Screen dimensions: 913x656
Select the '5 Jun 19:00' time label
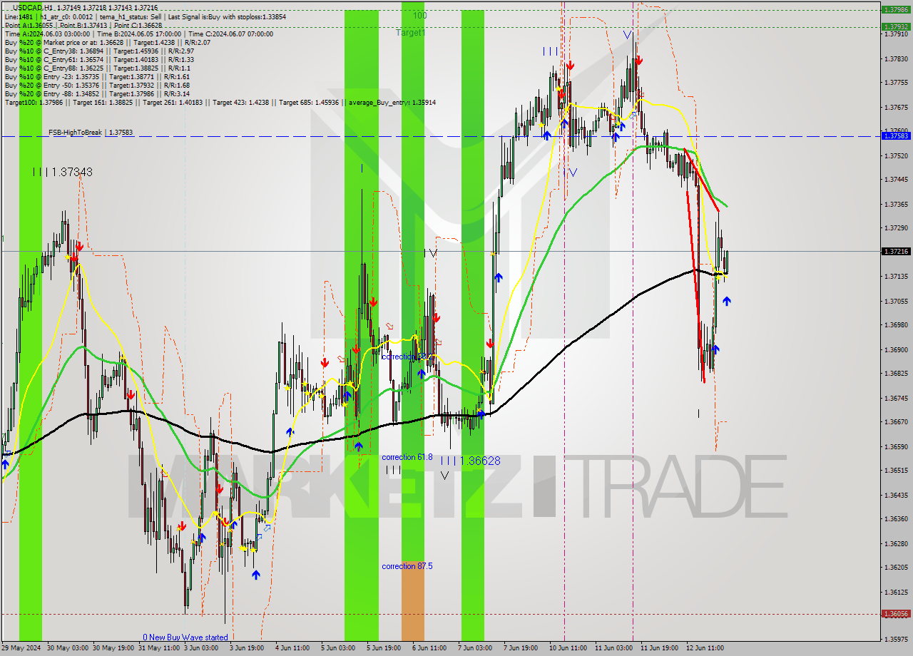[384, 648]
